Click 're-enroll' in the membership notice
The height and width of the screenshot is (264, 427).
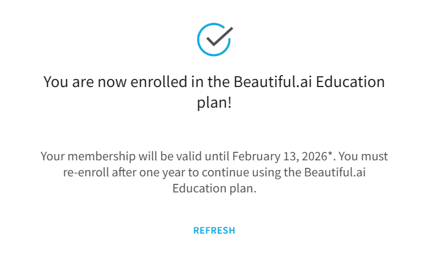point(86,172)
